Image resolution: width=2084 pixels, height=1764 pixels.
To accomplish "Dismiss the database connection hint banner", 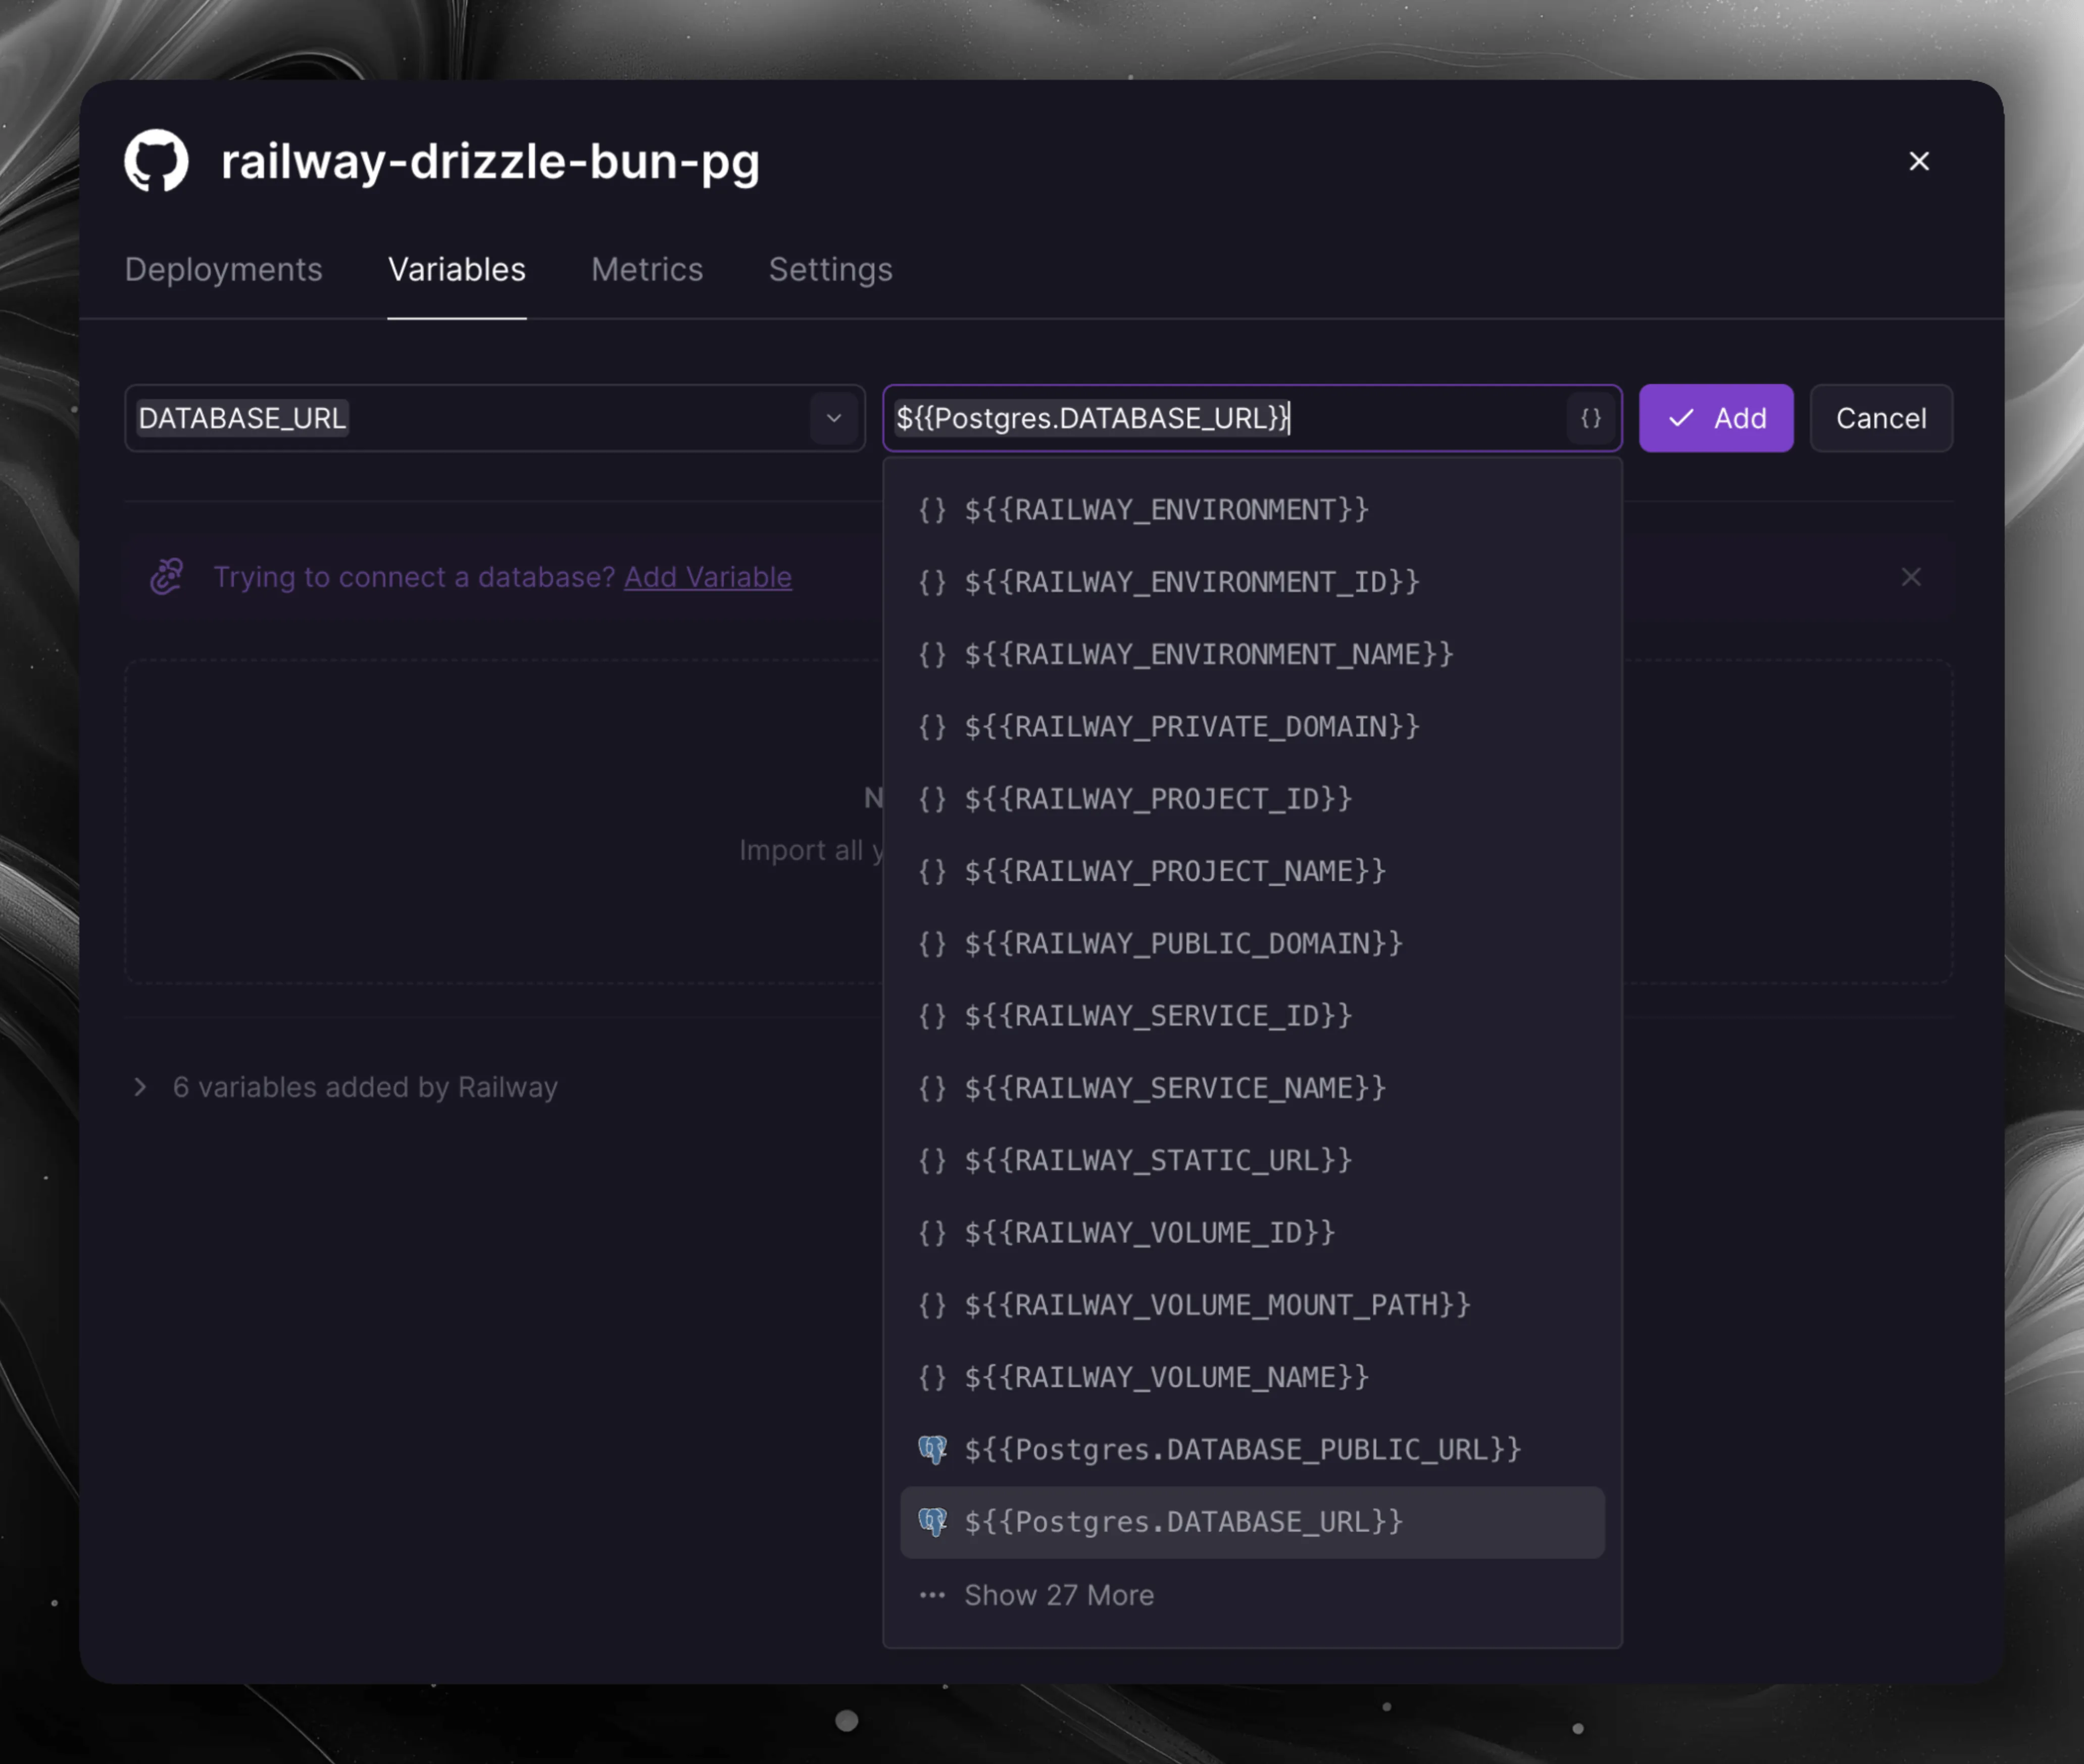I will (1910, 577).
